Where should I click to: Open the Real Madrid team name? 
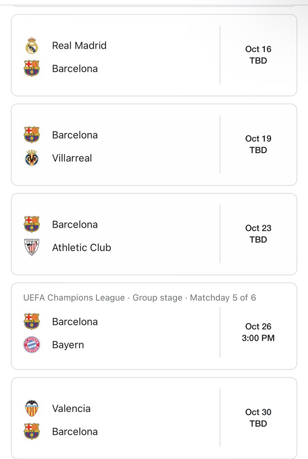[x=79, y=45]
